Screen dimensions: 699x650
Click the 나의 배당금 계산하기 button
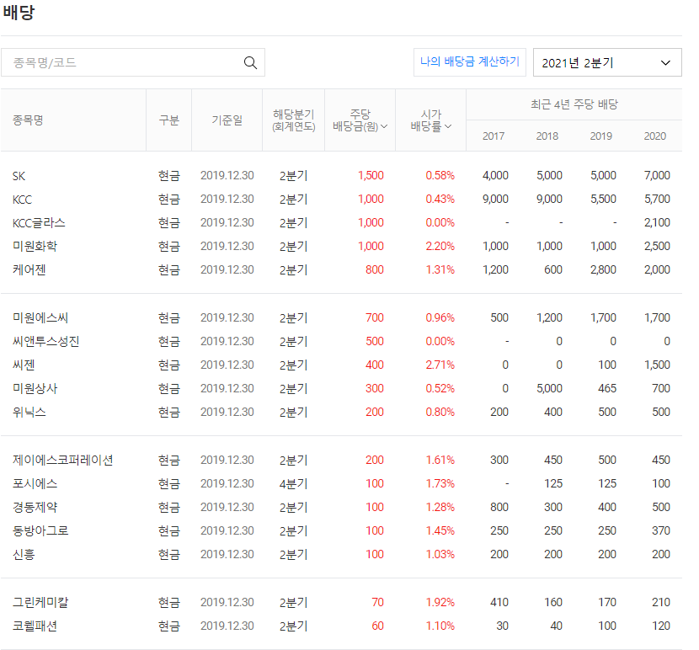(469, 62)
